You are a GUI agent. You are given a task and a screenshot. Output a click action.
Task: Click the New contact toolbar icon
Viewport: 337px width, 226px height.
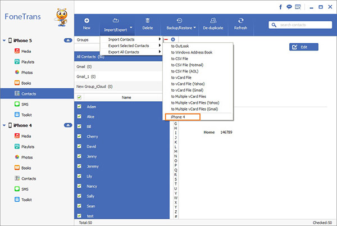(86, 21)
